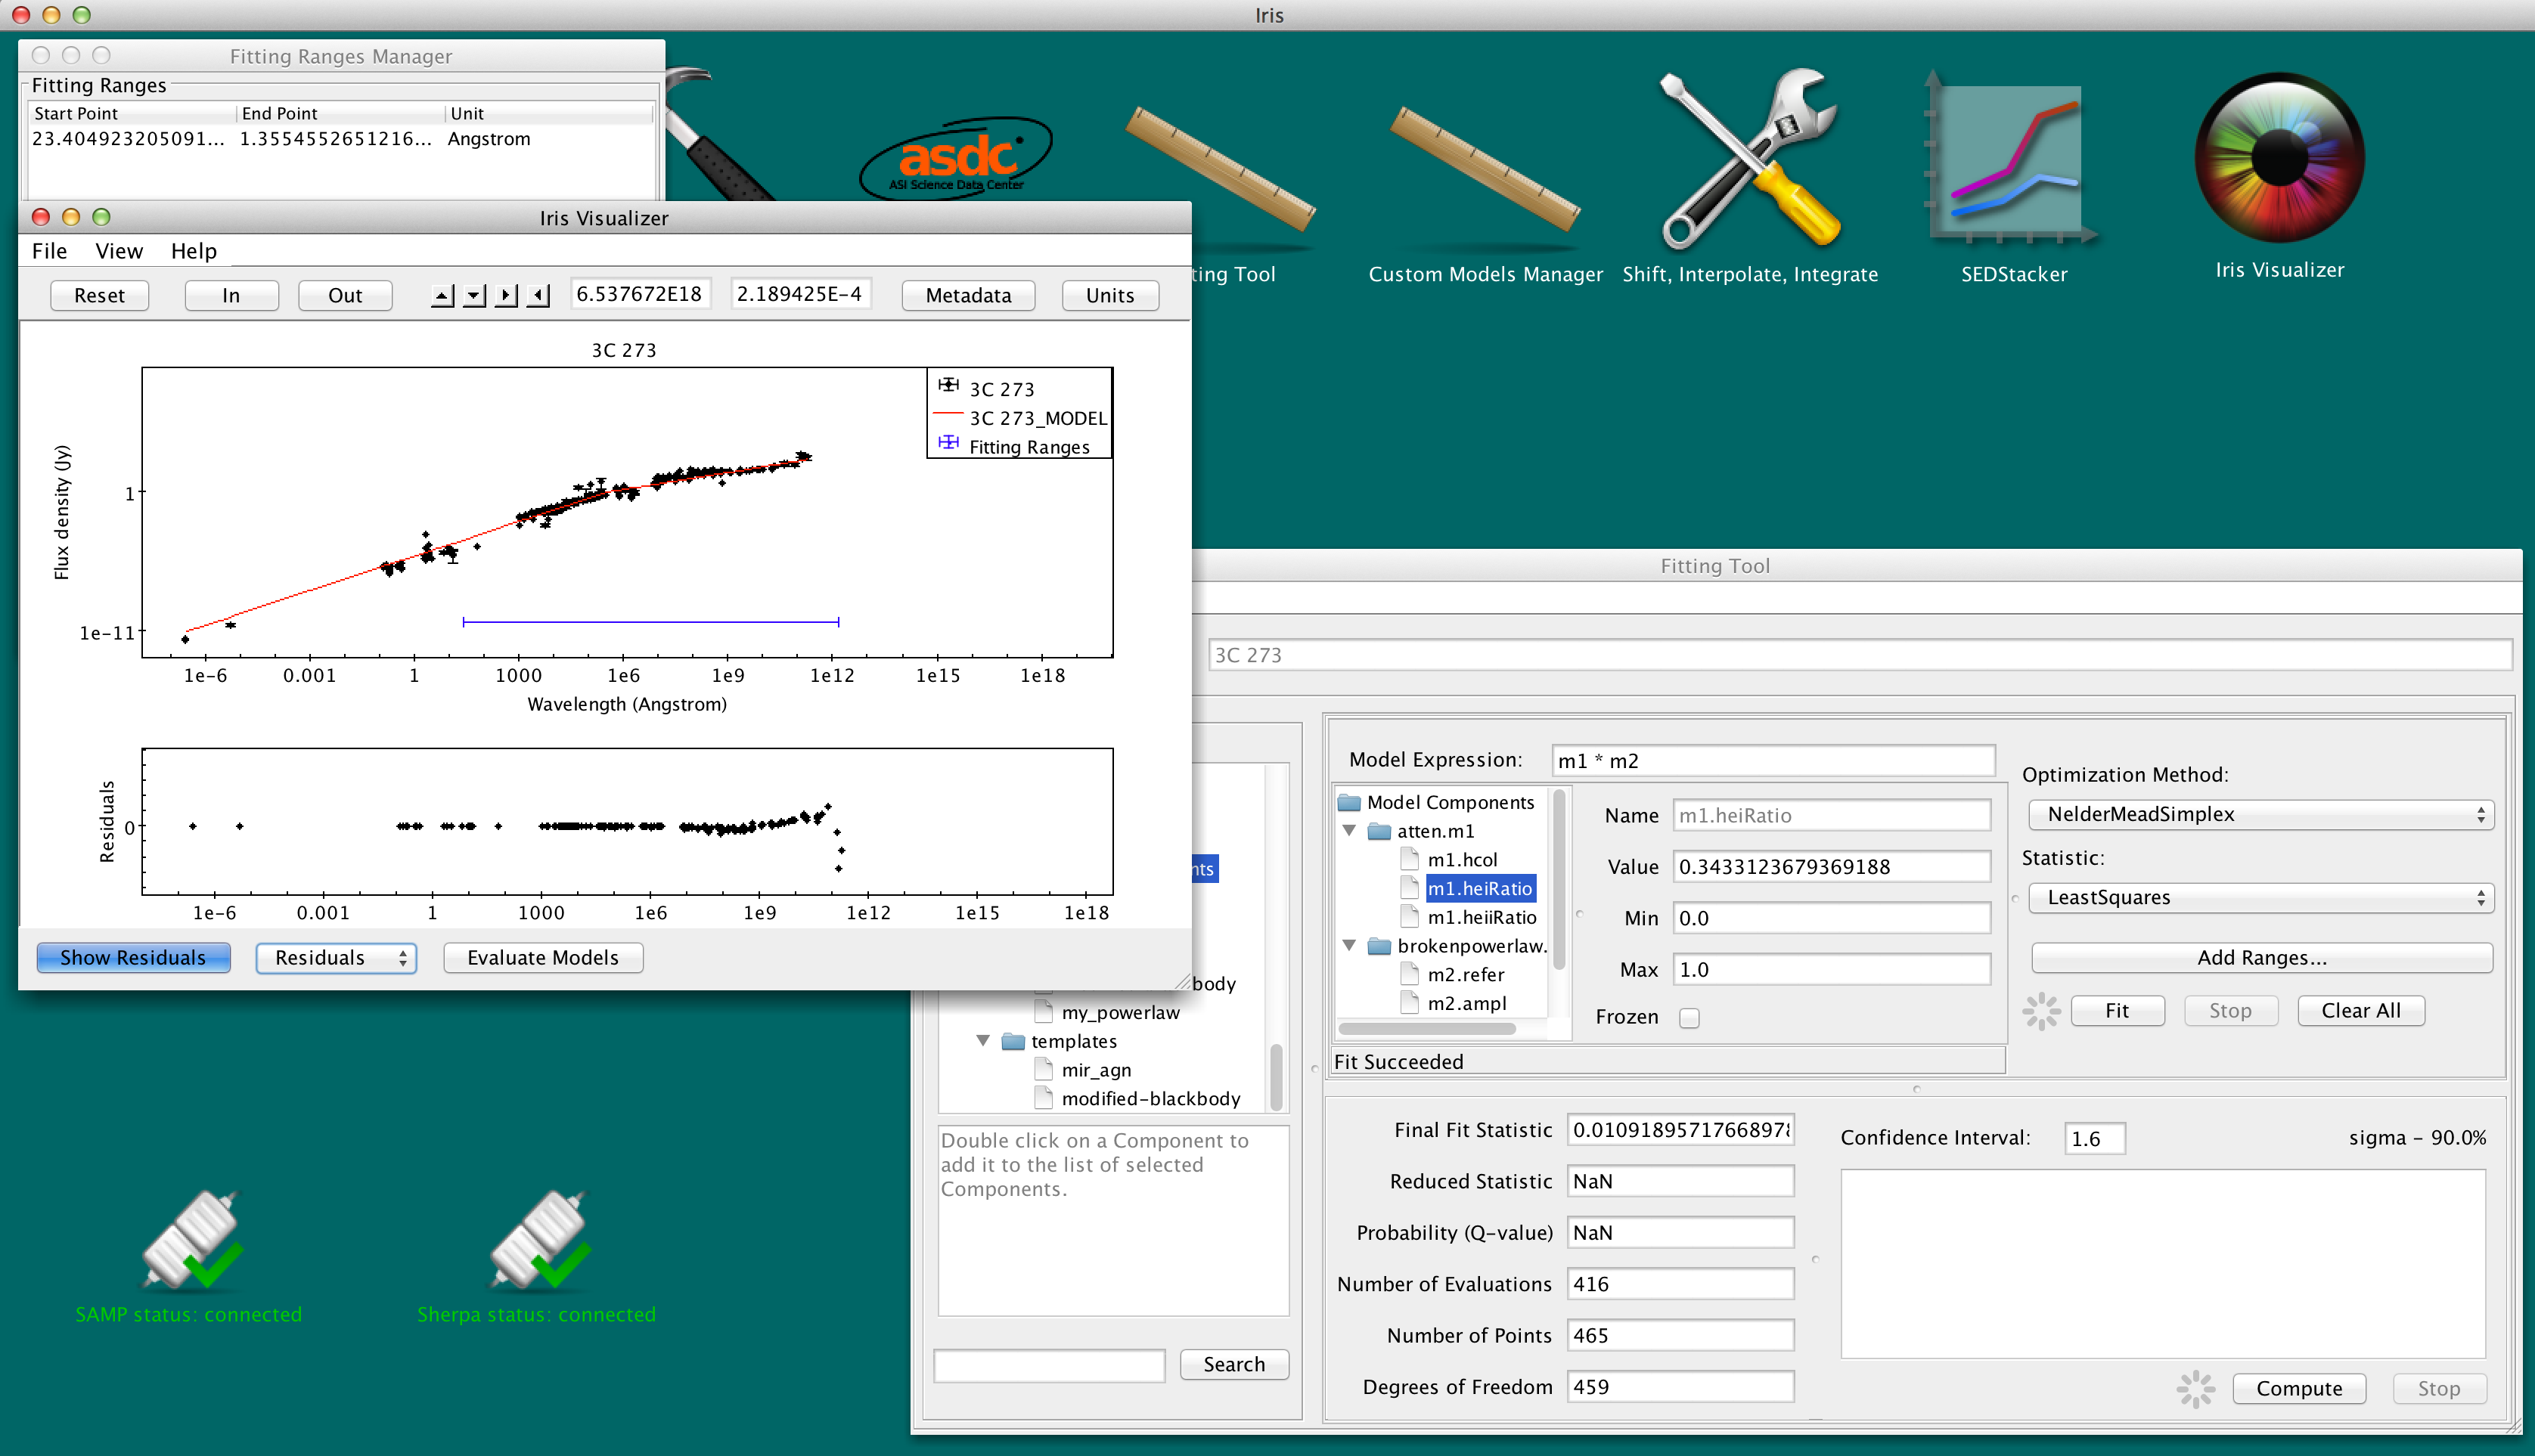Open the Iris Visualizer desktop icon
Image resolution: width=2535 pixels, height=1456 pixels.
[2279, 158]
